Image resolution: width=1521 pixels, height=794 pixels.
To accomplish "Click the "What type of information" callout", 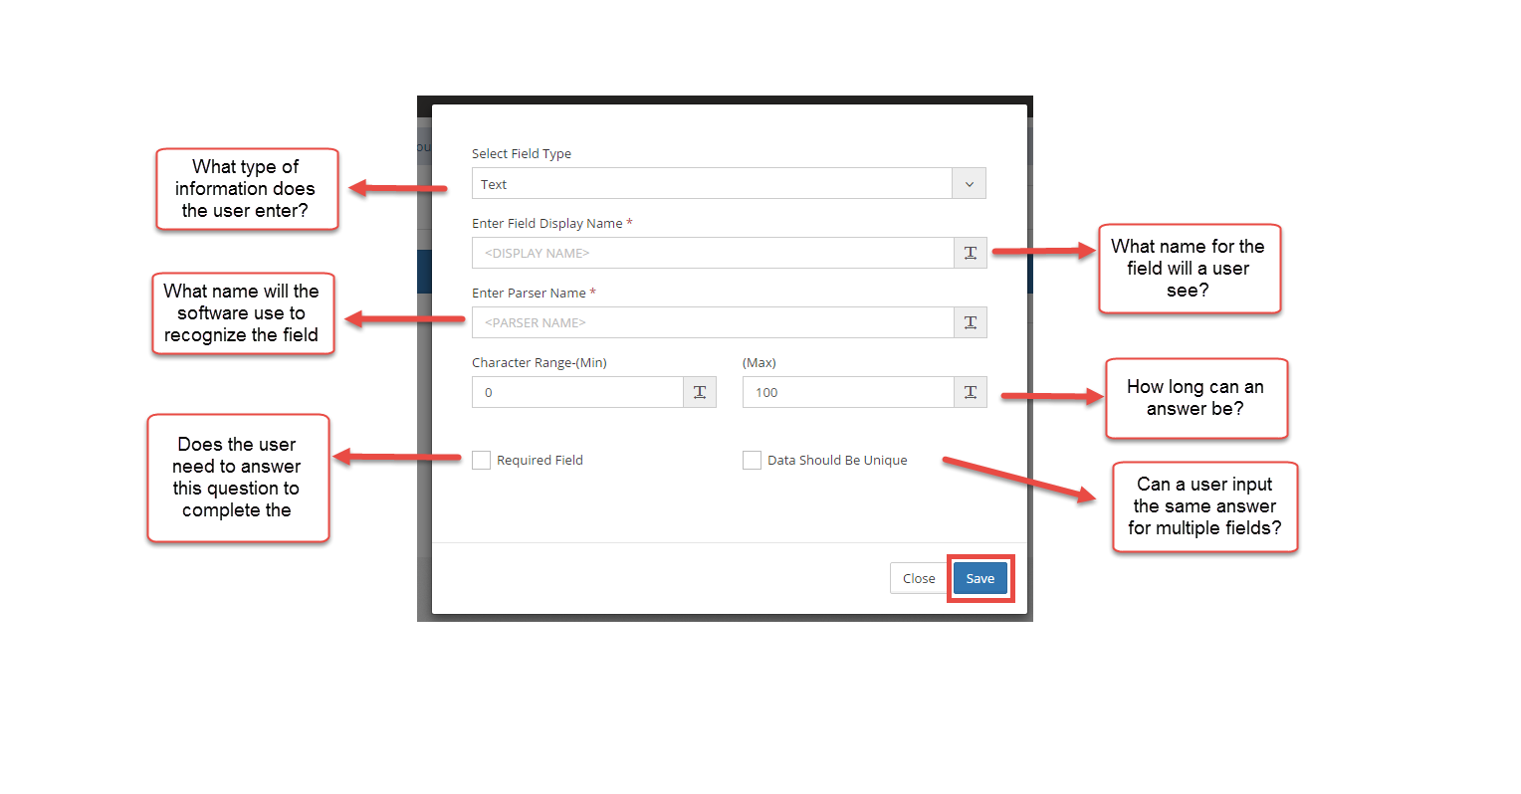I will tap(245, 189).
